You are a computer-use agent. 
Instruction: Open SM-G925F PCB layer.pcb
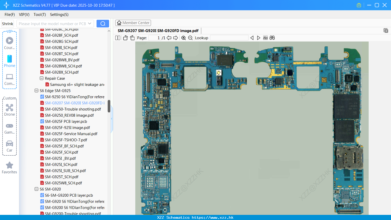[x=66, y=121]
